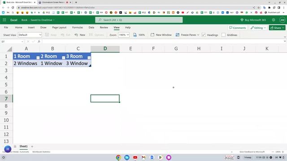Click the Sheet1 tab
This screenshot has height=161, width=287.
point(23,146)
